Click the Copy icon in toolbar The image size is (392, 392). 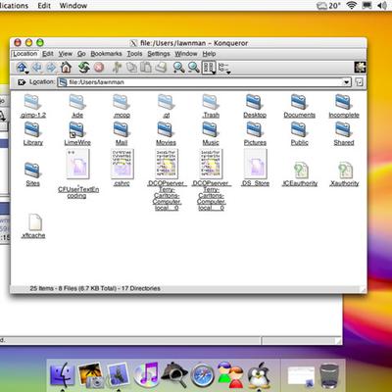click(131, 68)
